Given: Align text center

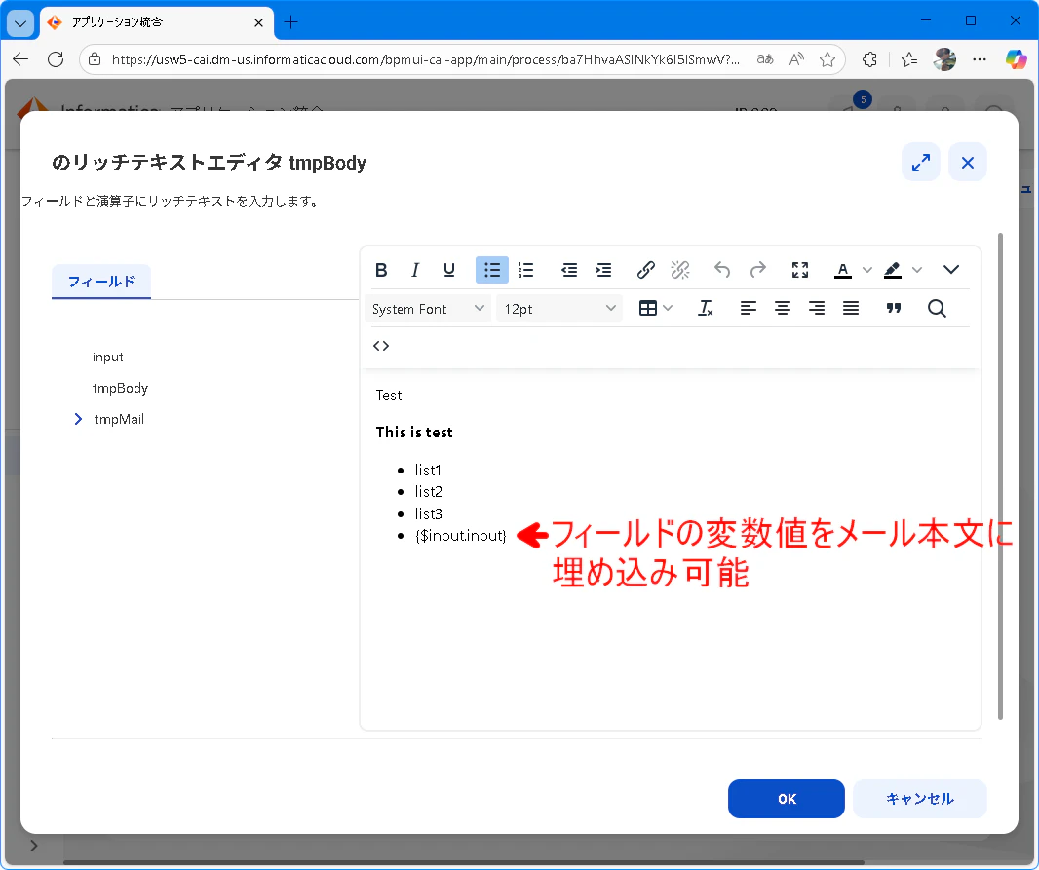Looking at the screenshot, I should click(x=783, y=308).
